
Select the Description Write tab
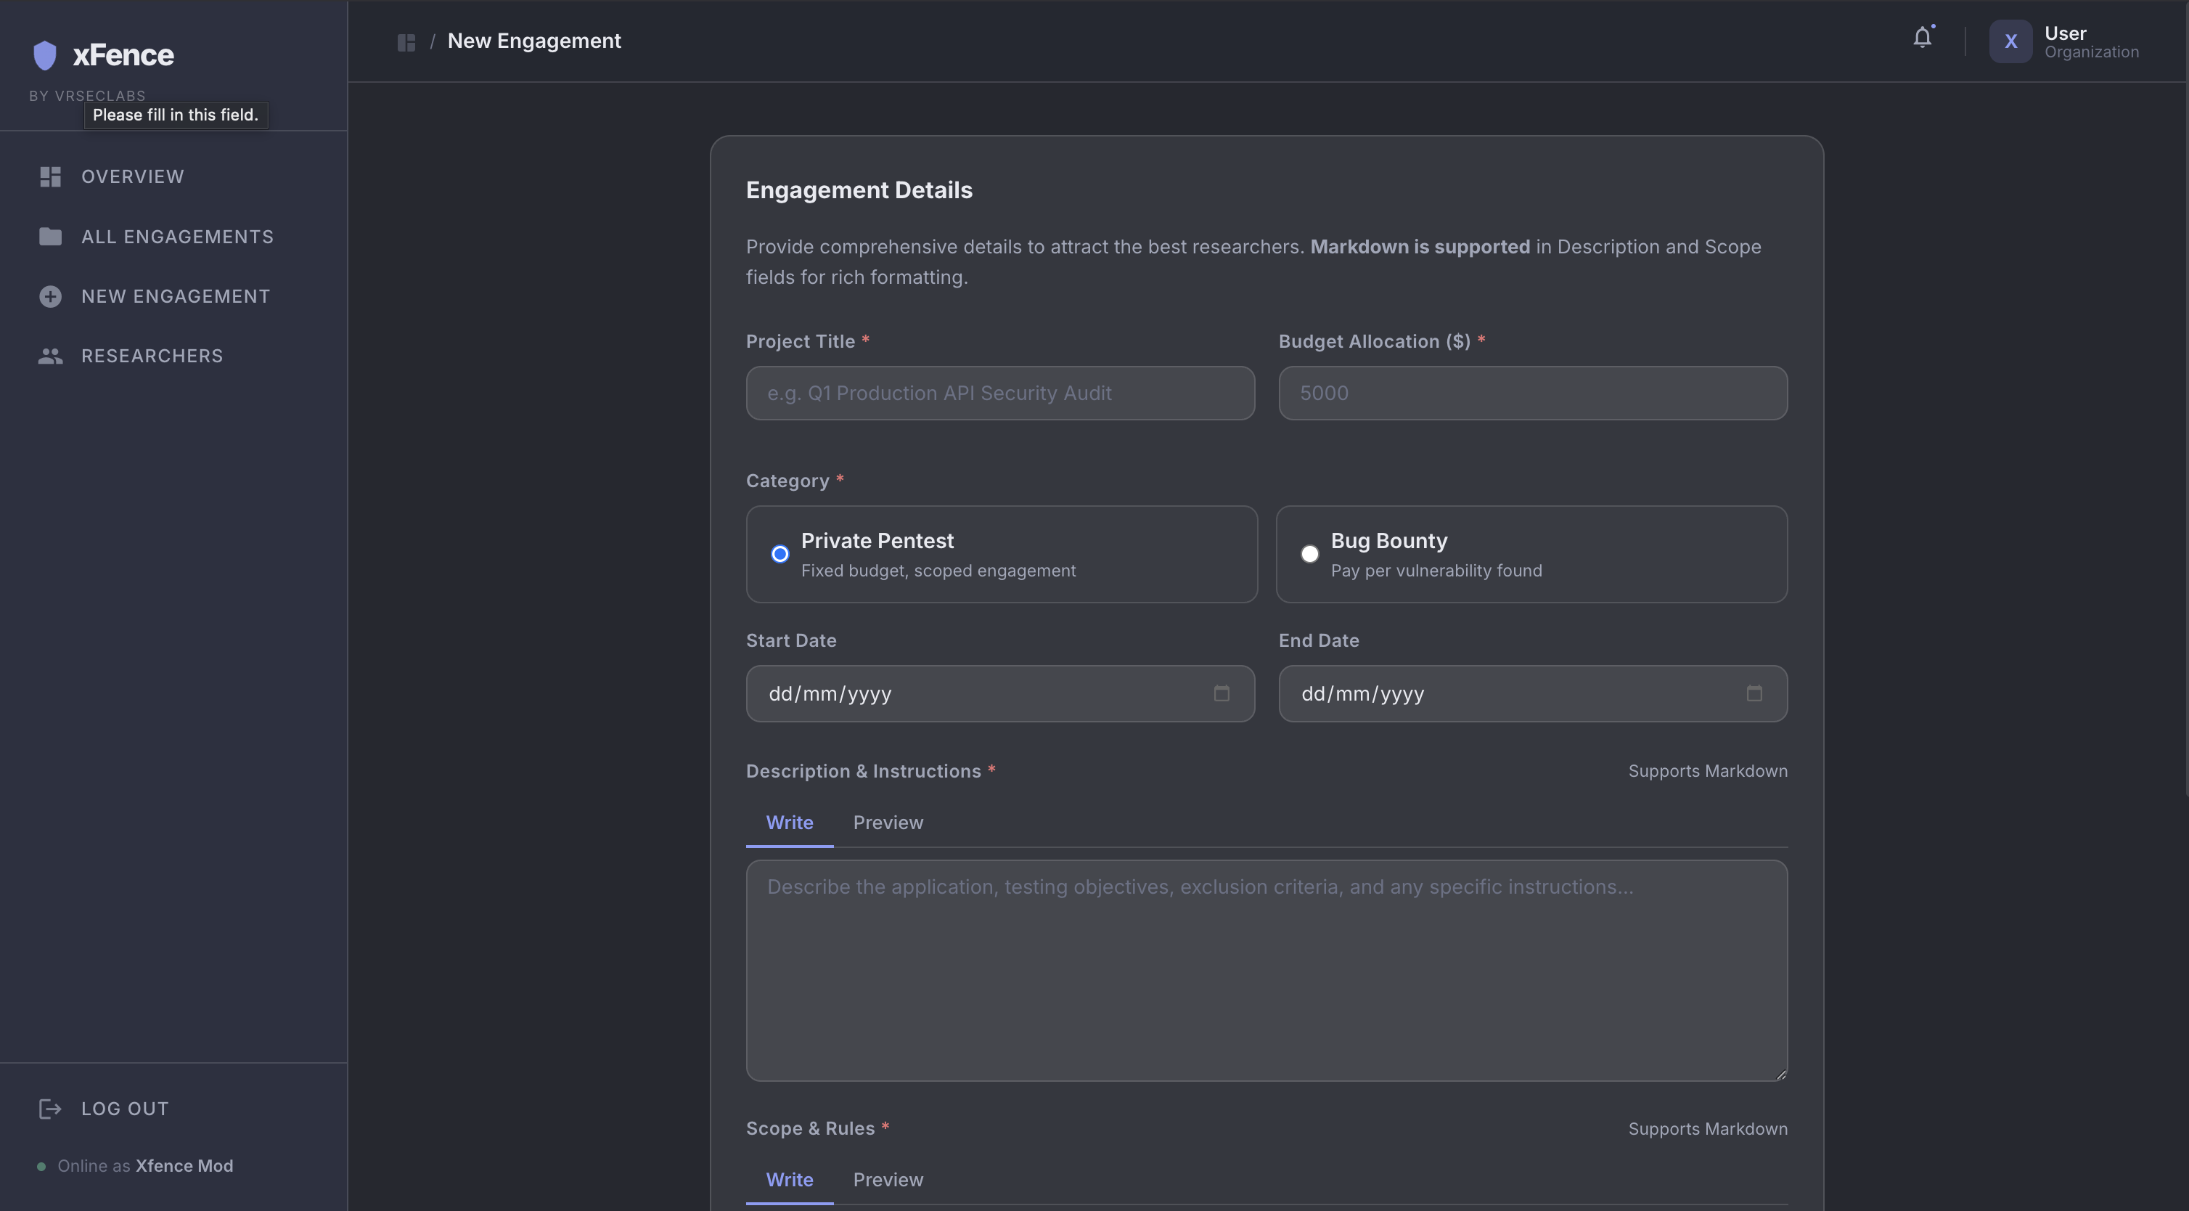click(x=789, y=823)
